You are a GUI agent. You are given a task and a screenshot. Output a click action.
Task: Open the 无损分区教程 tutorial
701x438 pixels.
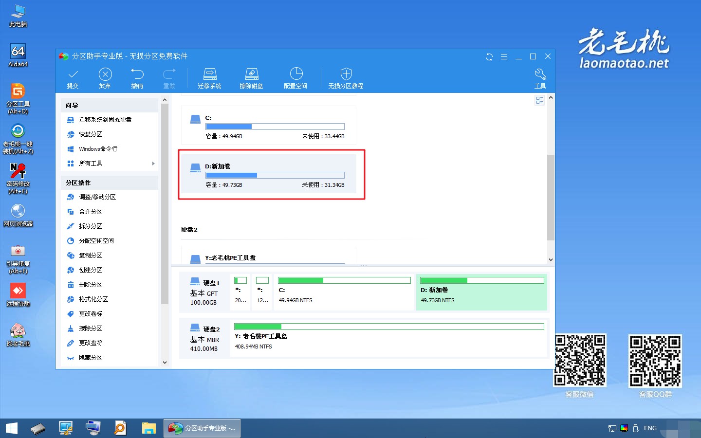(346, 78)
